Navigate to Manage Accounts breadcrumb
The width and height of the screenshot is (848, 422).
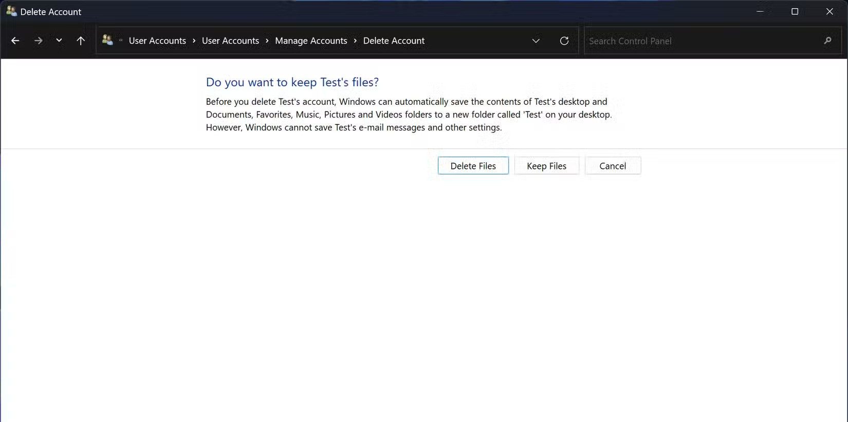[x=311, y=41]
